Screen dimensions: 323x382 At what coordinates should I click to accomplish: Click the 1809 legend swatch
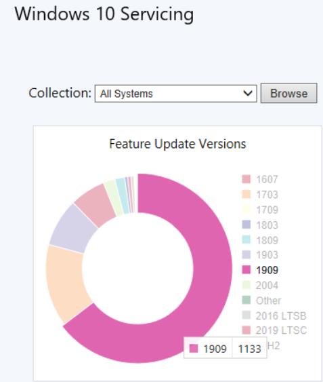[x=246, y=240]
